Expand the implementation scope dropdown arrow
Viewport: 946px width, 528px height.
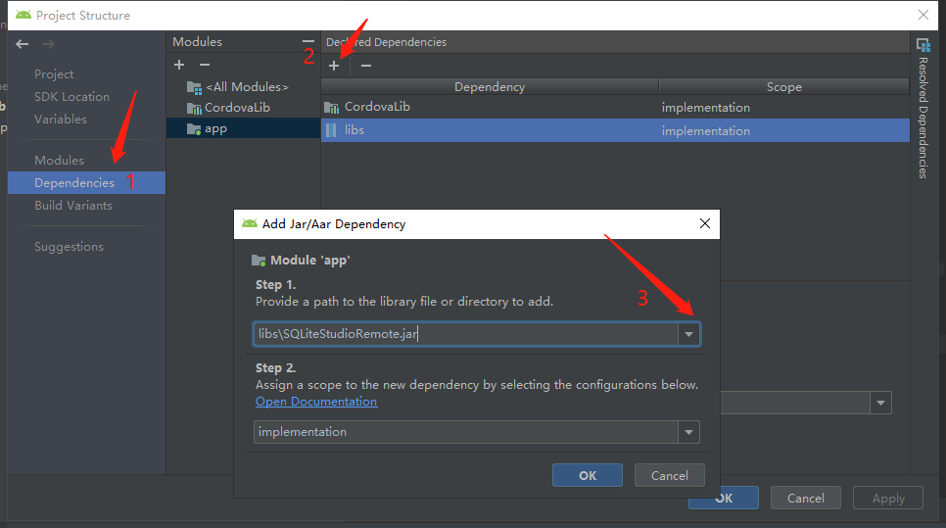[688, 432]
